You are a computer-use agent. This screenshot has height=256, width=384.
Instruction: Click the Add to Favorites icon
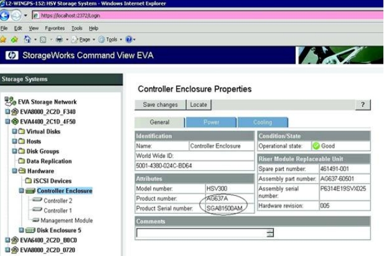tap(14, 39)
